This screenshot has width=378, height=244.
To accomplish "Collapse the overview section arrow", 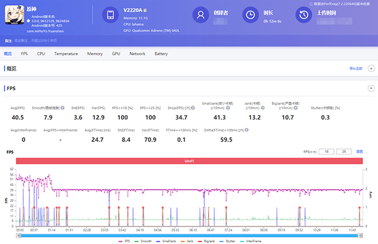I will tap(371, 69).
